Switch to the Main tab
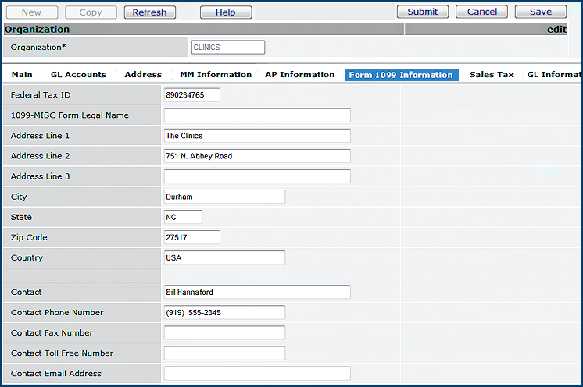 click(22, 75)
